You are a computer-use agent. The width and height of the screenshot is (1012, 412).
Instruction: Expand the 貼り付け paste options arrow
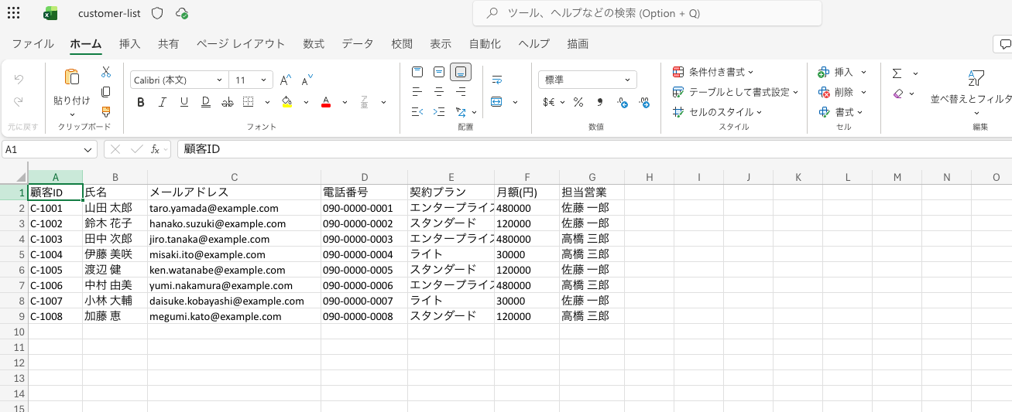click(x=72, y=114)
